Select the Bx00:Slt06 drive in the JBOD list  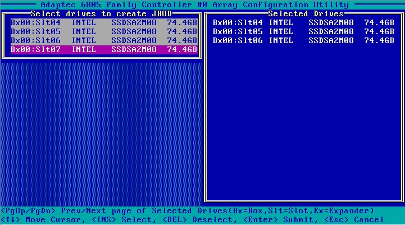(104, 41)
